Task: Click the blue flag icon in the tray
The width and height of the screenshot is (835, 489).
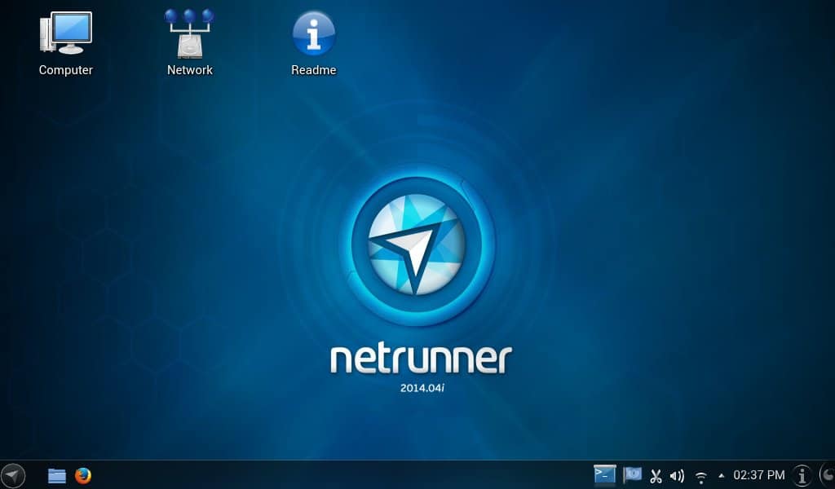Action: [632, 474]
